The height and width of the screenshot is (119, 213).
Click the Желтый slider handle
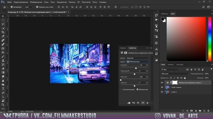click(121, 80)
